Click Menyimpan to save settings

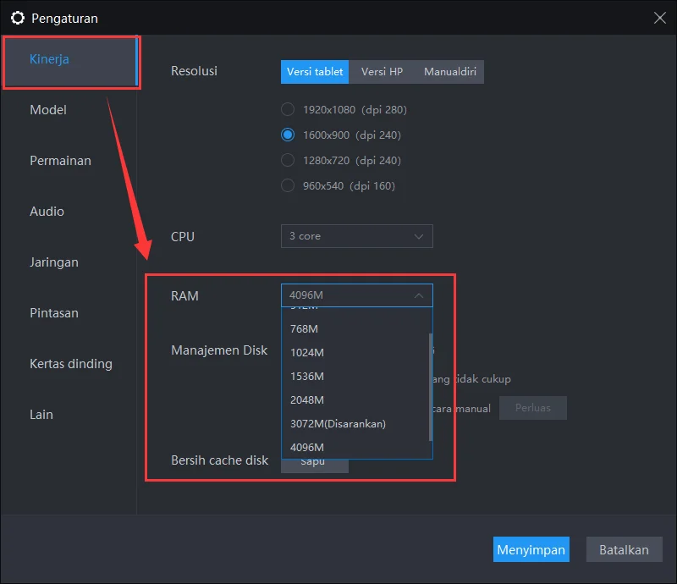click(x=531, y=549)
